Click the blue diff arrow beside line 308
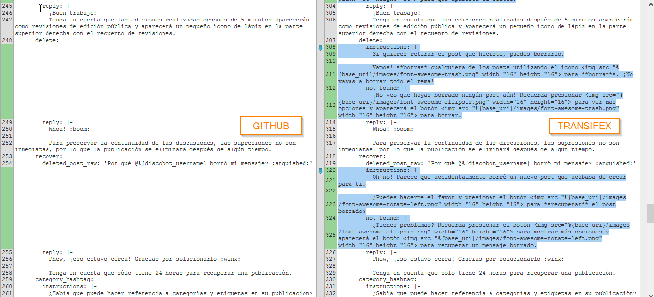The height and width of the screenshot is (297, 654). tap(320, 47)
